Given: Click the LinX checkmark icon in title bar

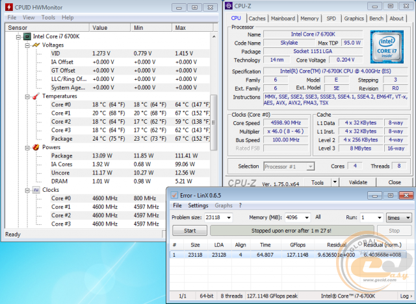Looking at the screenshot, I should click(x=174, y=195).
